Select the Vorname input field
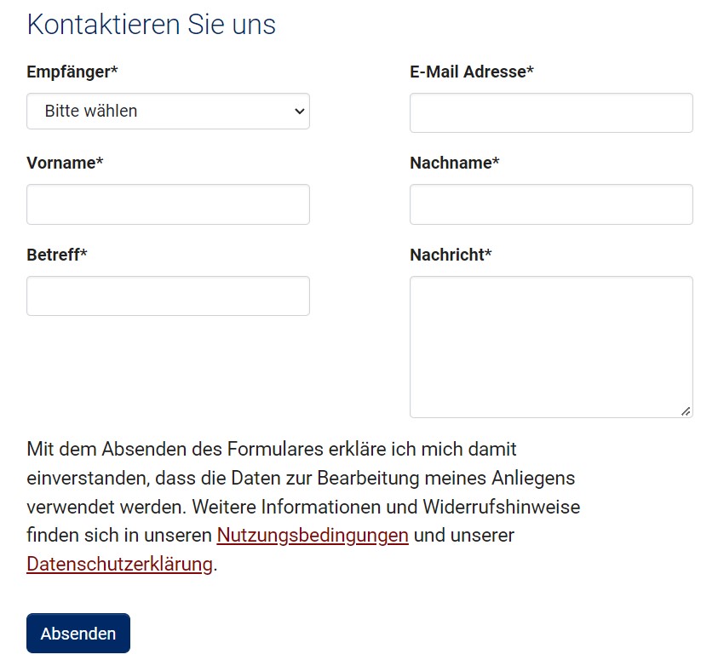This screenshot has height=660, width=718. (x=168, y=204)
